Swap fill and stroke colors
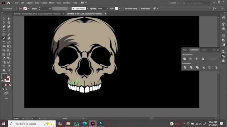 [x=10, y=75]
